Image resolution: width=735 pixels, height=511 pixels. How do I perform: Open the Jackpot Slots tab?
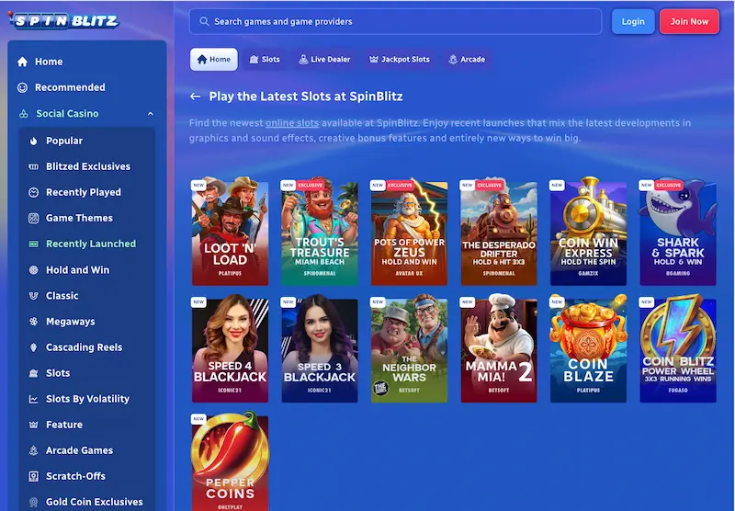[x=400, y=60]
